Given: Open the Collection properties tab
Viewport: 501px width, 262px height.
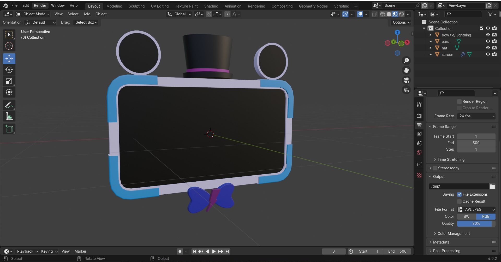Looking at the screenshot, I should point(419,164).
